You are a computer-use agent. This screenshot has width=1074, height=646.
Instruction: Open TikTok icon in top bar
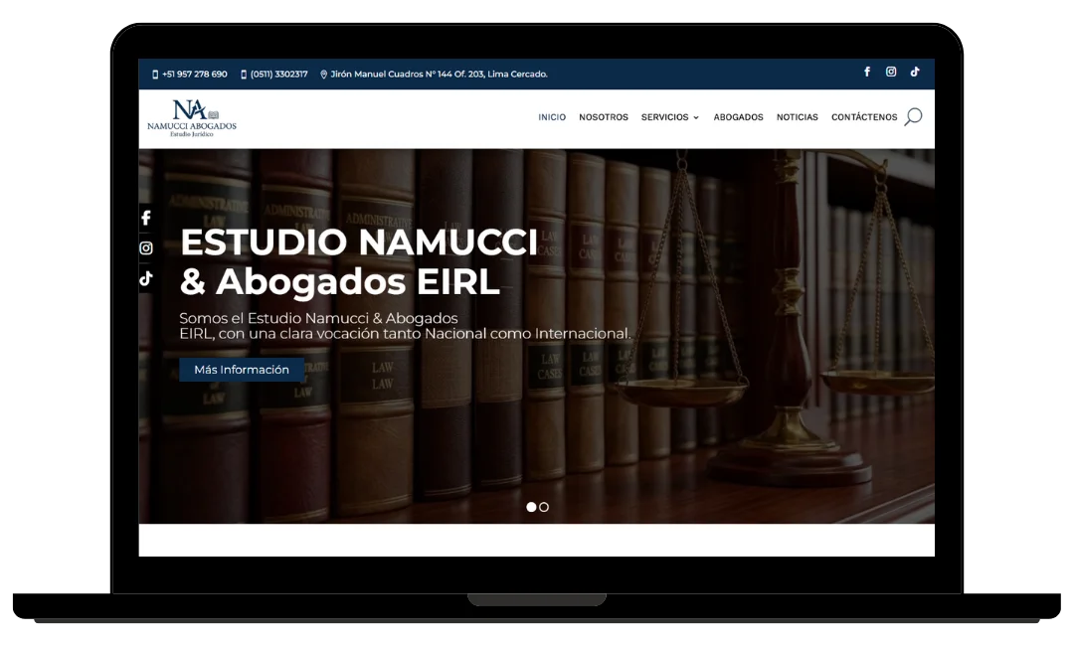pyautogui.click(x=915, y=72)
